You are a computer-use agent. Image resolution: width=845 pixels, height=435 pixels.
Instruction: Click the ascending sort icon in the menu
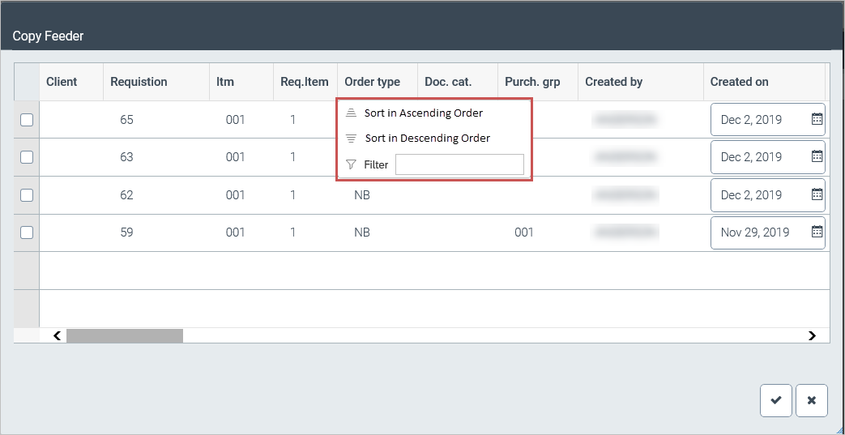(351, 113)
